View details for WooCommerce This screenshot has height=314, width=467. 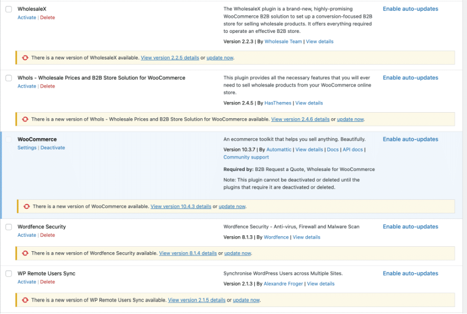(x=309, y=150)
